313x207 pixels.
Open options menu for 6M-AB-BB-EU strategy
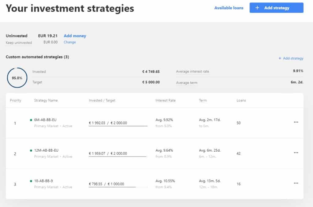click(296, 122)
